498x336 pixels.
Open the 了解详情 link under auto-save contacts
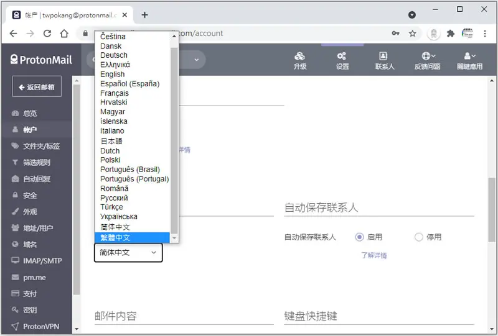pyautogui.click(x=374, y=255)
